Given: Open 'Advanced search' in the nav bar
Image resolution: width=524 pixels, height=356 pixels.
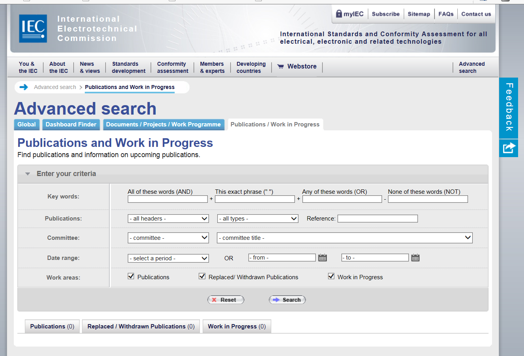Looking at the screenshot, I should (472, 67).
